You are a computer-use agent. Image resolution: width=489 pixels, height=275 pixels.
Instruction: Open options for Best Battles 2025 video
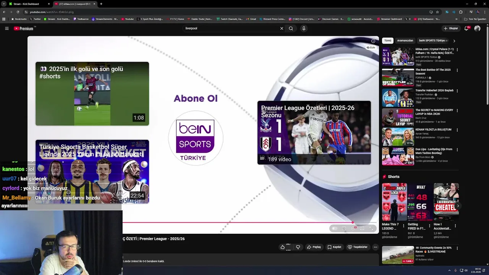pyautogui.click(x=457, y=70)
